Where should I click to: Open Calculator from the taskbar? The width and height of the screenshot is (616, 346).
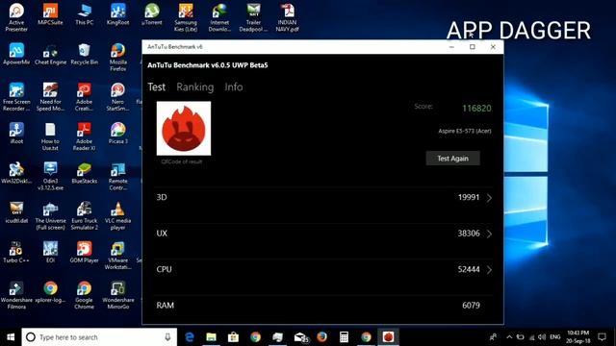(x=344, y=337)
